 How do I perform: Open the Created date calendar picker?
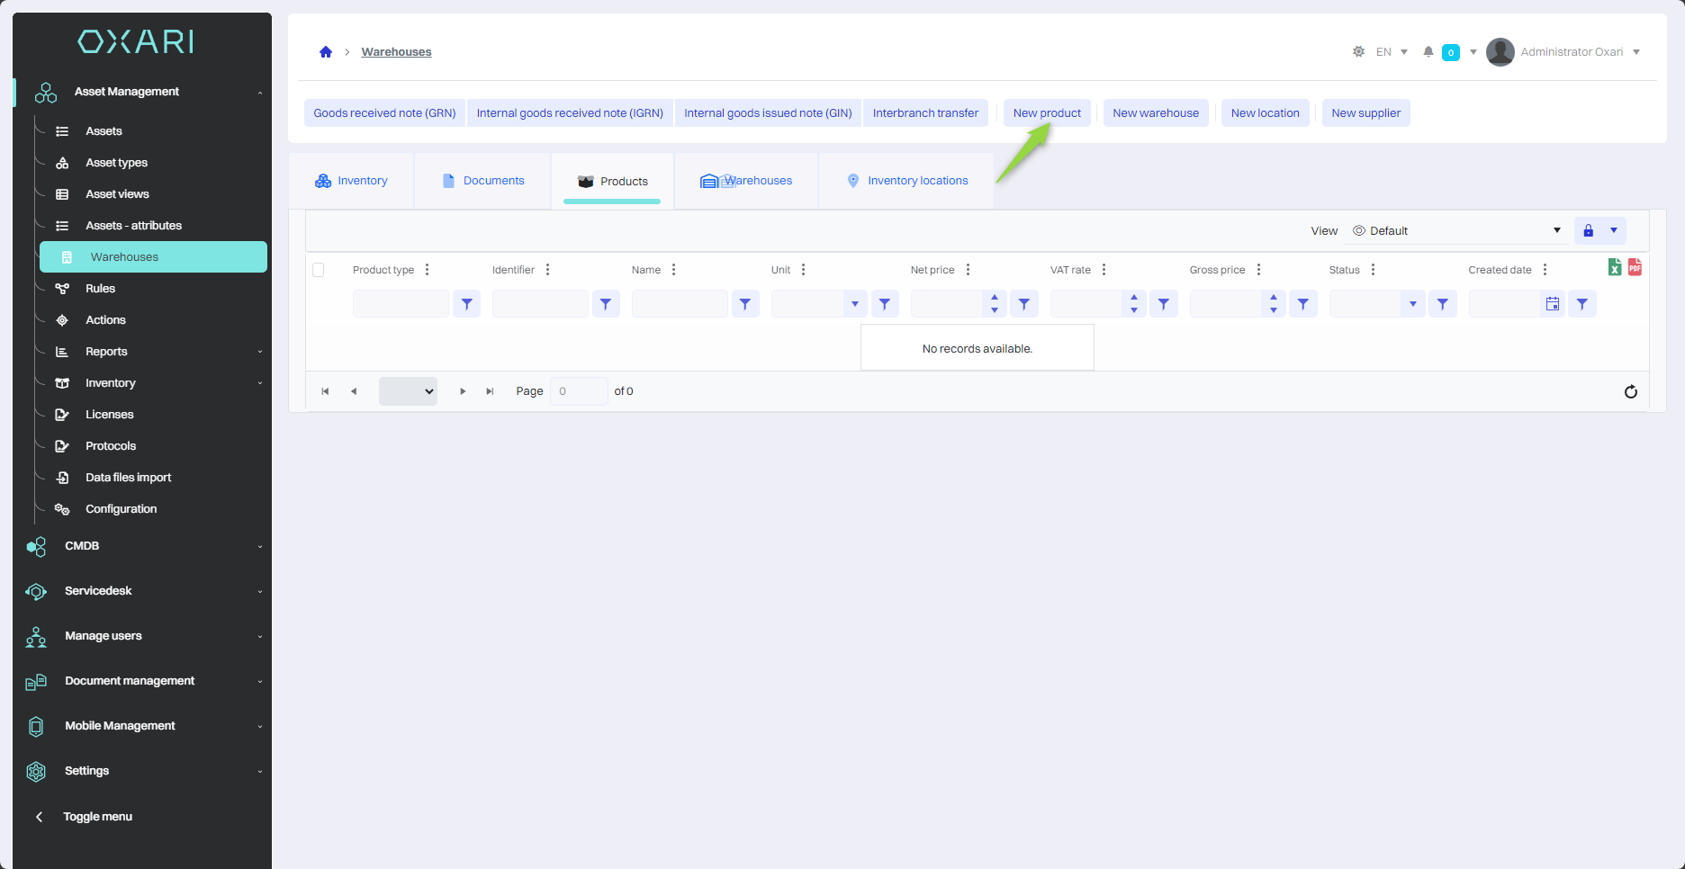(x=1552, y=304)
